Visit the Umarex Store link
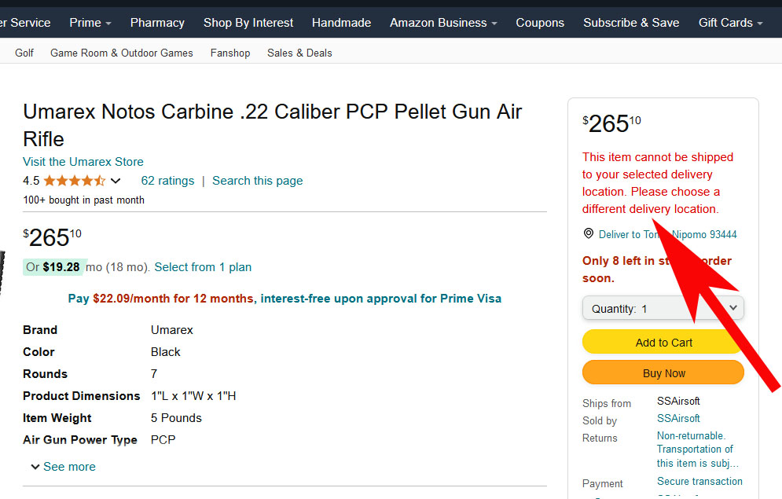Viewport: 782px width, 499px height. 83,162
